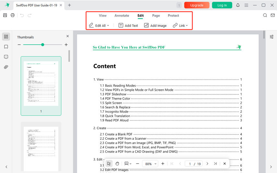Go to the previous page
This screenshot has height=173, width=277.
(x=180, y=164)
